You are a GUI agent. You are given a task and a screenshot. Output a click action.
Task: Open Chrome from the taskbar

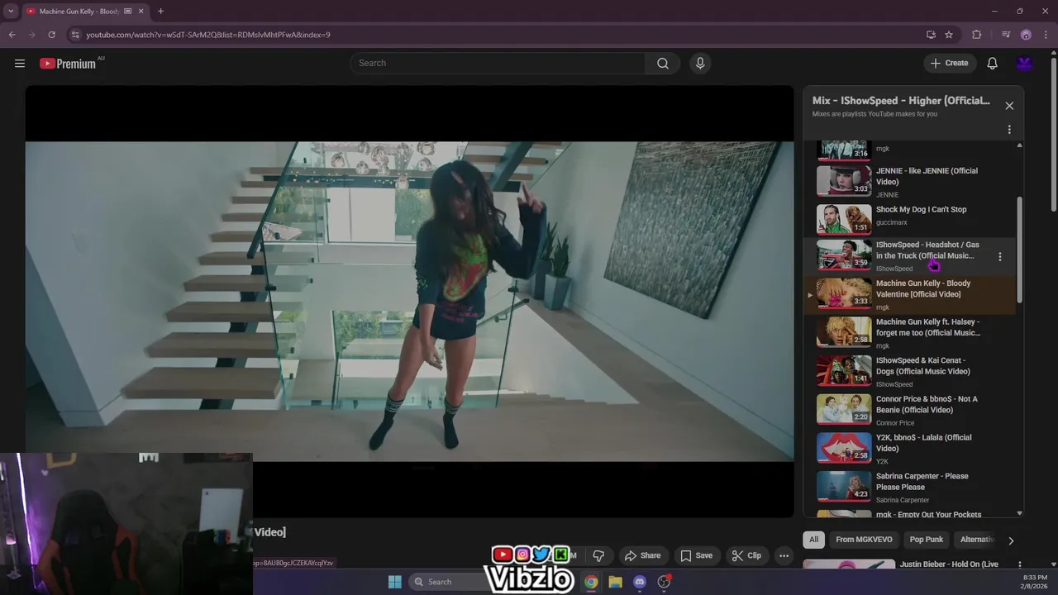pyautogui.click(x=591, y=582)
